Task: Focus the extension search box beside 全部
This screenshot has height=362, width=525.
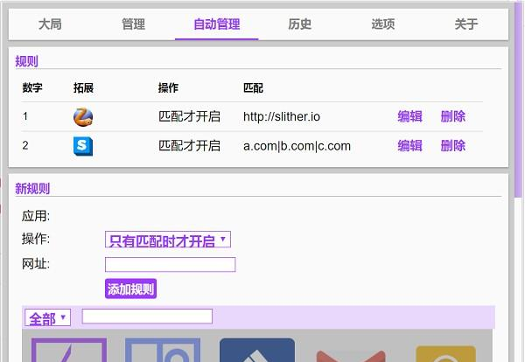Action: pyautogui.click(x=147, y=317)
